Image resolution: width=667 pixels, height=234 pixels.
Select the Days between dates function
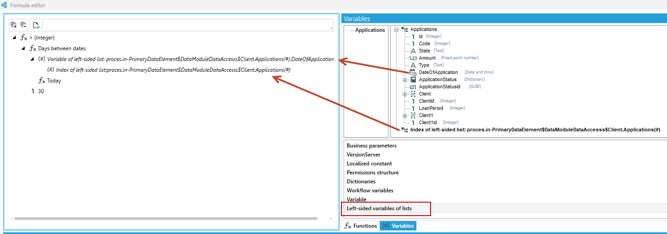click(62, 48)
